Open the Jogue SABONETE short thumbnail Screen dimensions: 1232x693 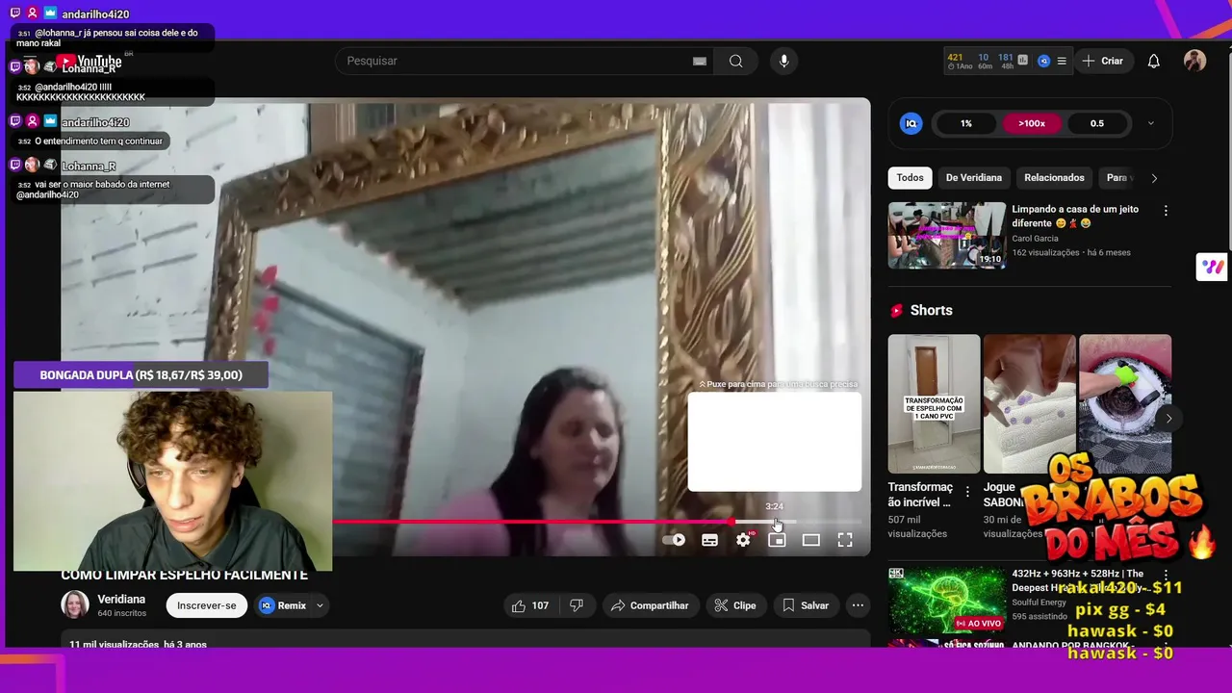[x=1029, y=403]
